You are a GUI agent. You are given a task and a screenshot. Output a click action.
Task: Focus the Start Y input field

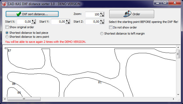pyautogui.click(x=58, y=22)
